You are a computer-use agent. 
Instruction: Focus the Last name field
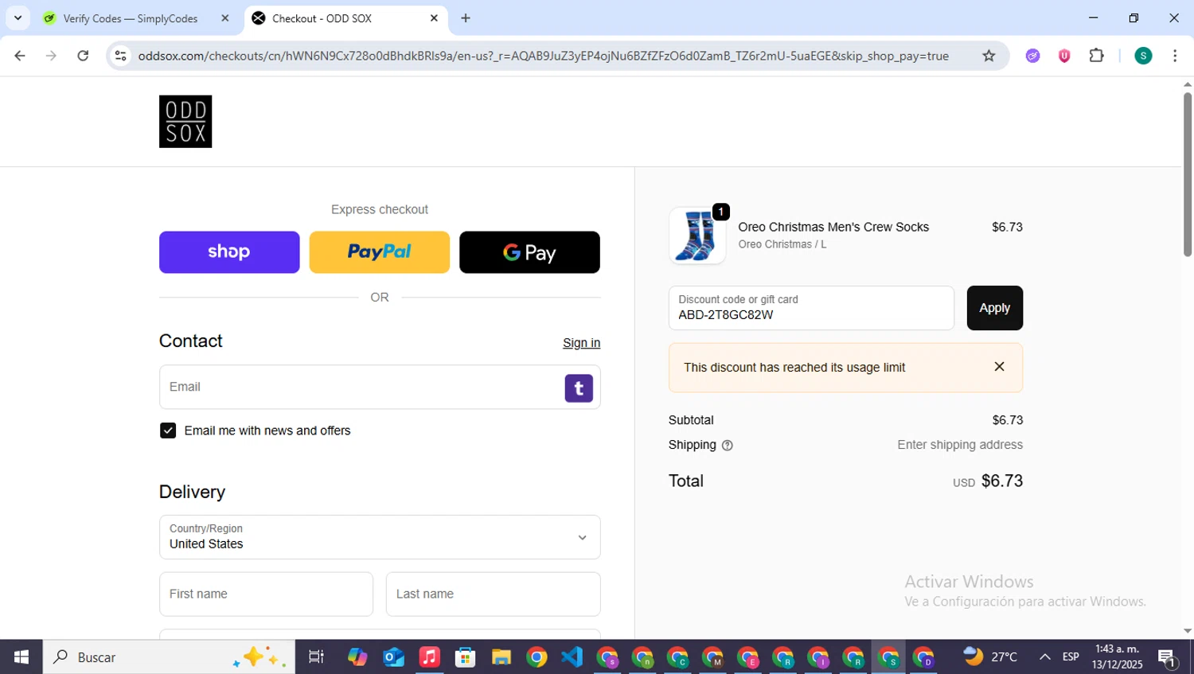[493, 594]
